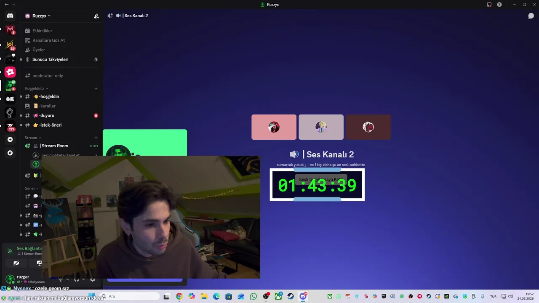The width and height of the screenshot is (539, 303).
Task: Add a new server with plus icon
Action: coord(10,139)
